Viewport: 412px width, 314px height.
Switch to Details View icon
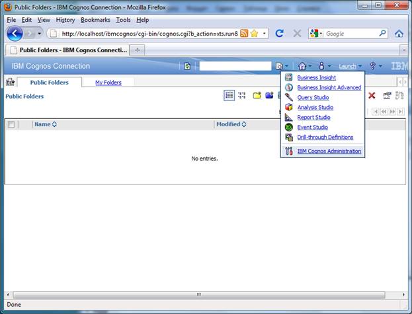[242, 95]
